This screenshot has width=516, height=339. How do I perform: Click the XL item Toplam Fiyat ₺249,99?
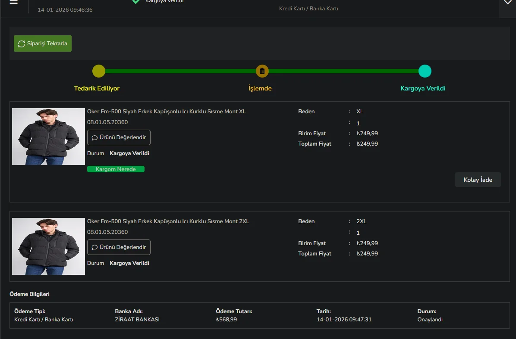367,144
